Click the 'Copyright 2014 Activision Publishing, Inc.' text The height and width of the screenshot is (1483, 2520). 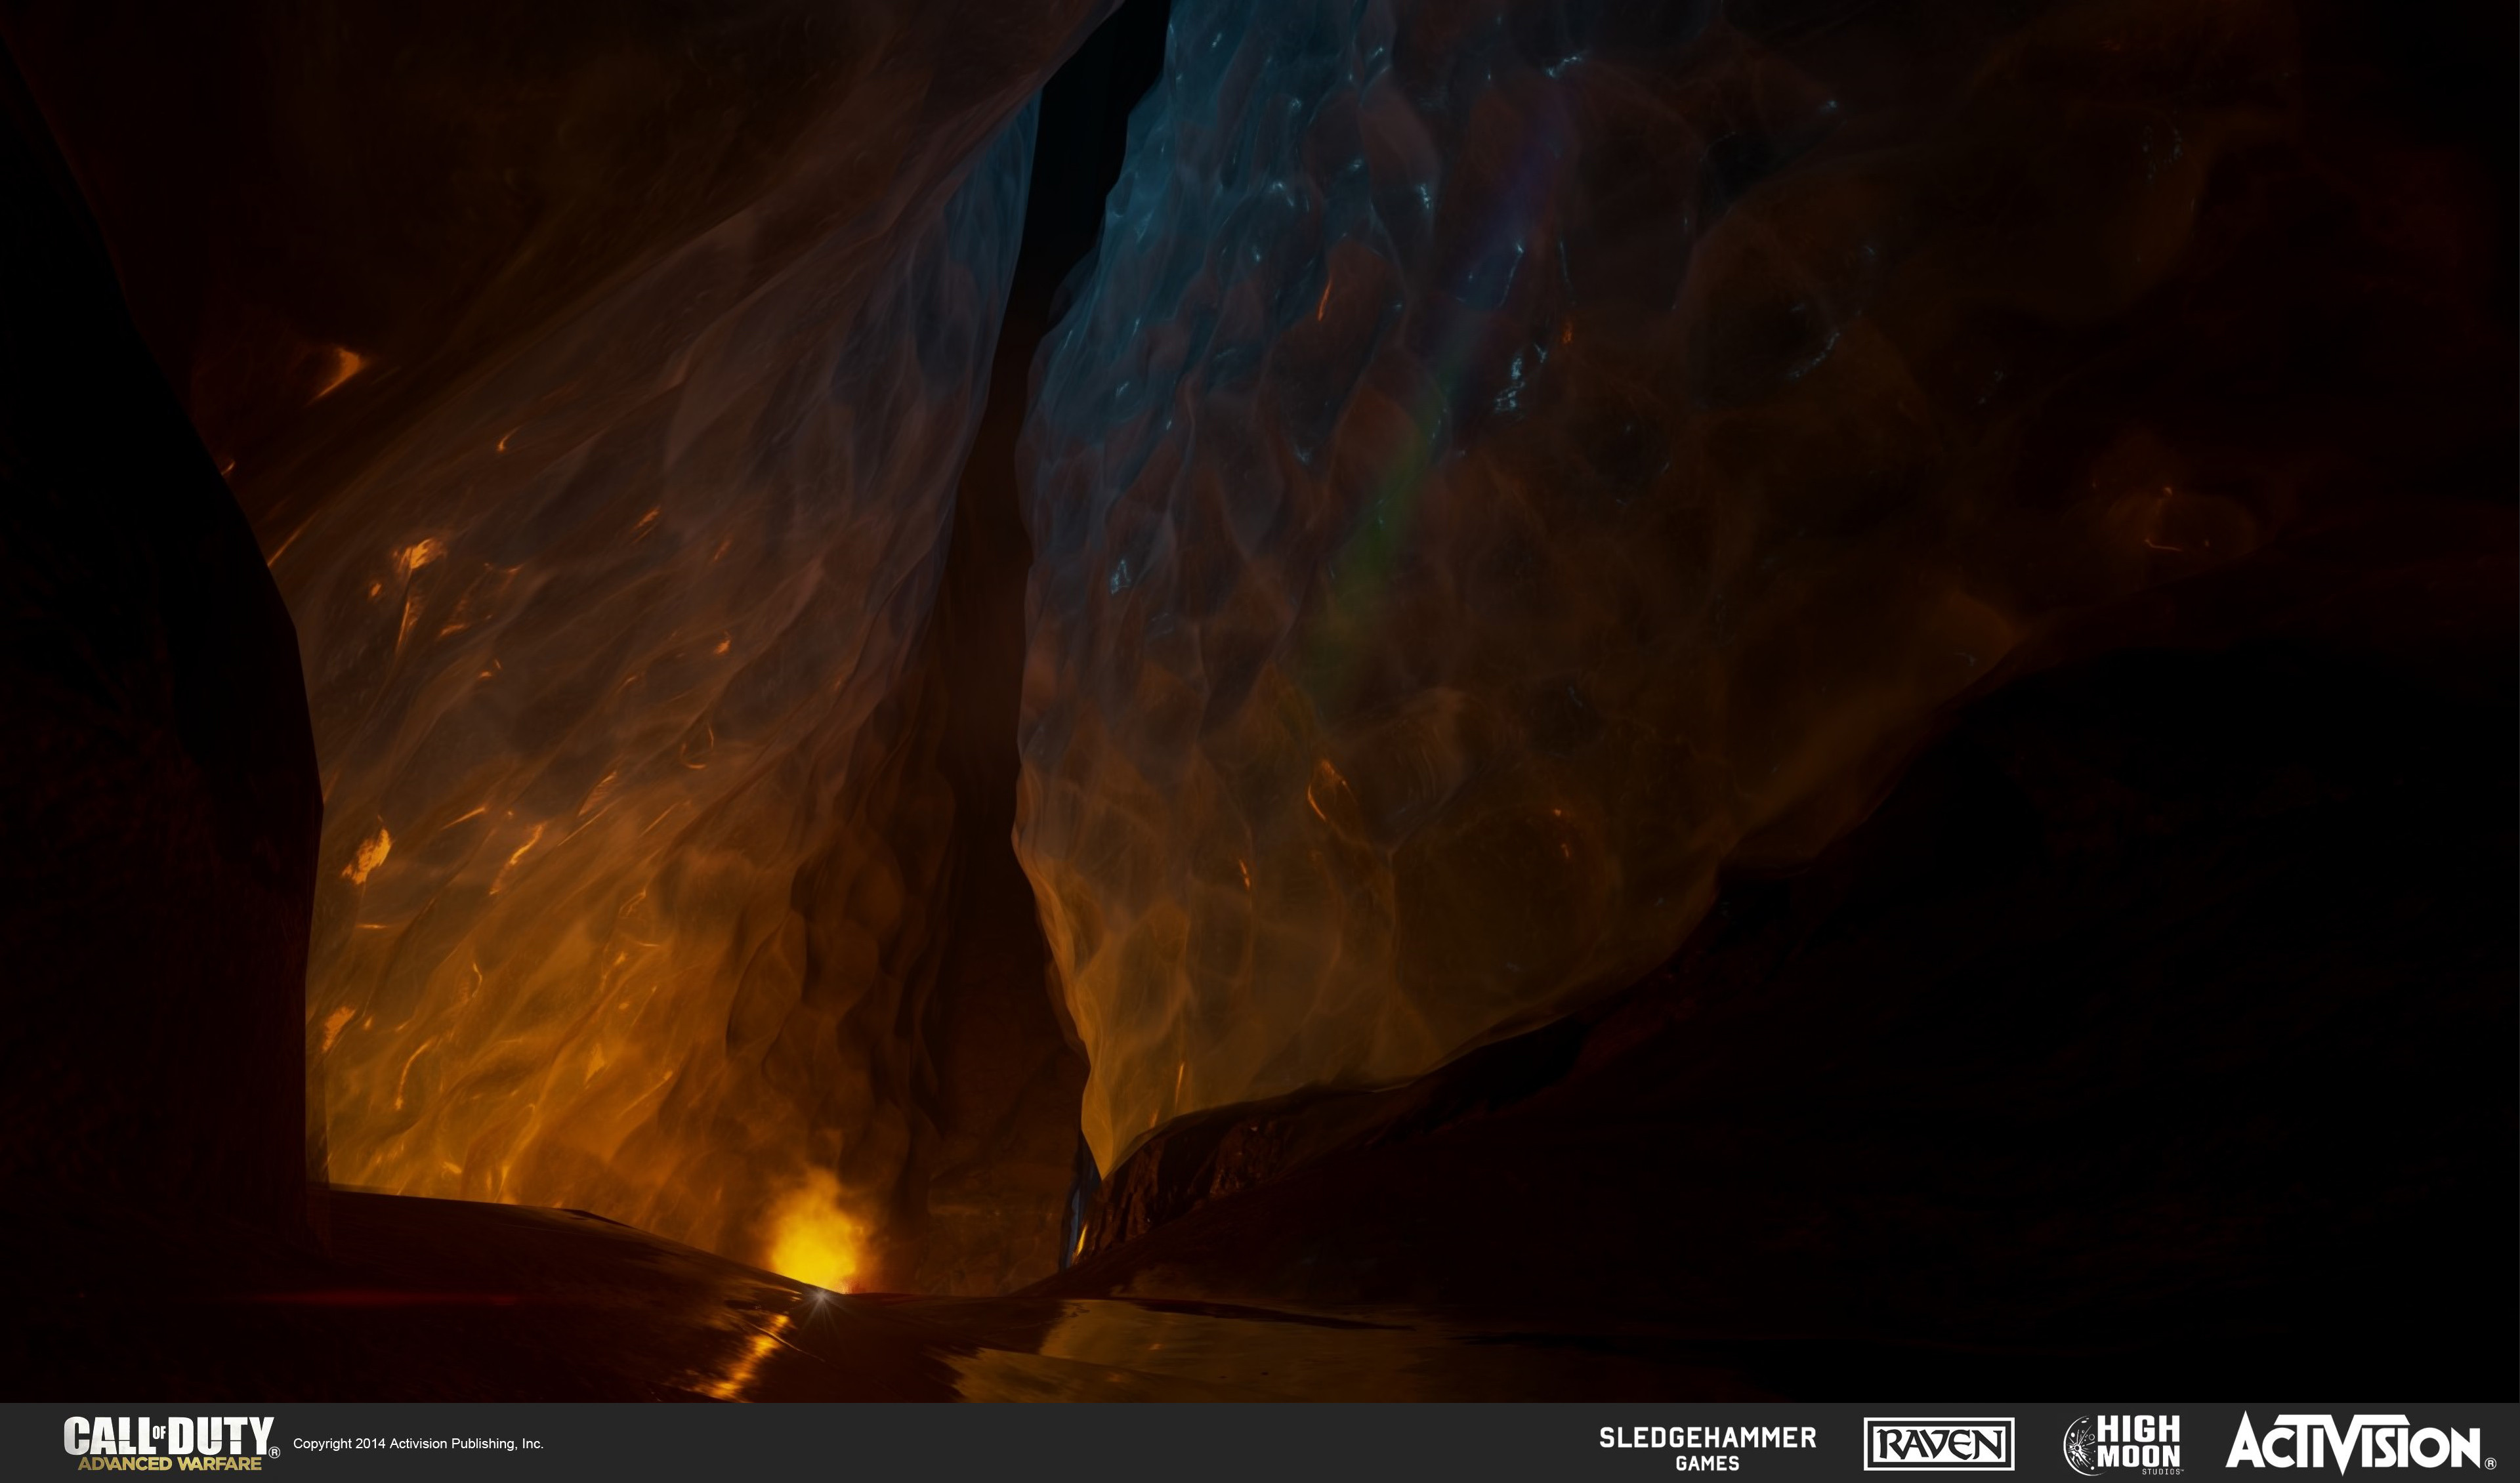(x=418, y=1443)
